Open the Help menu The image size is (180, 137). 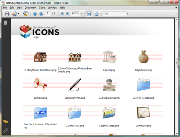(x=62, y=8)
